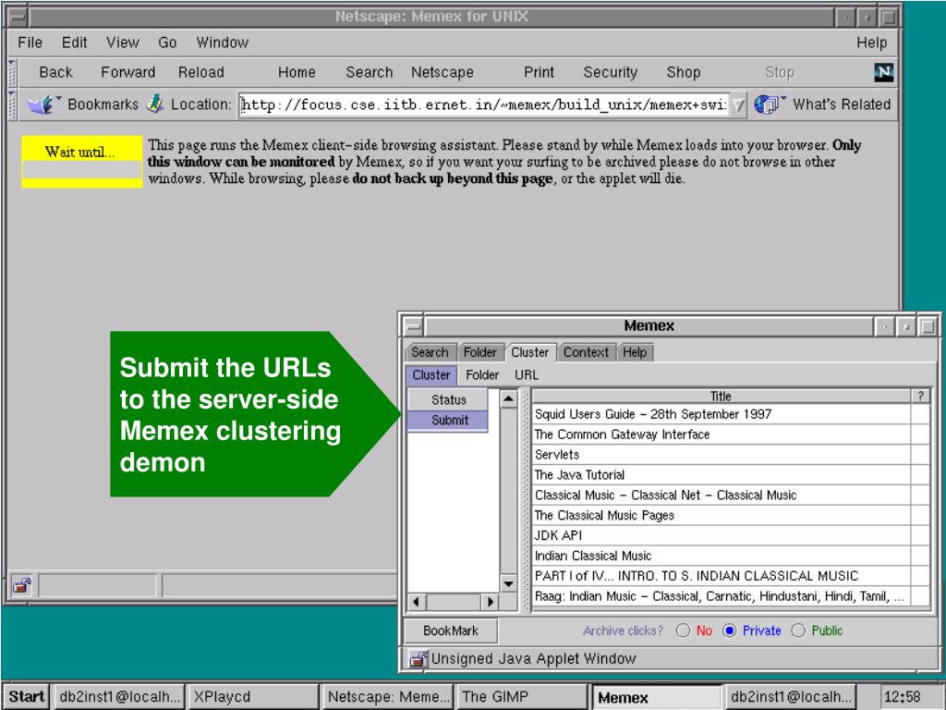This screenshot has height=710, width=946.
Task: Open the View menu
Action: (123, 43)
